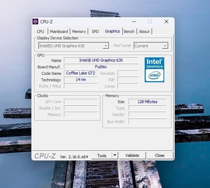Screen dimensions: 210x188
Task: Click the Code Name field Coffee Lake GT2
Action: [x=81, y=73]
